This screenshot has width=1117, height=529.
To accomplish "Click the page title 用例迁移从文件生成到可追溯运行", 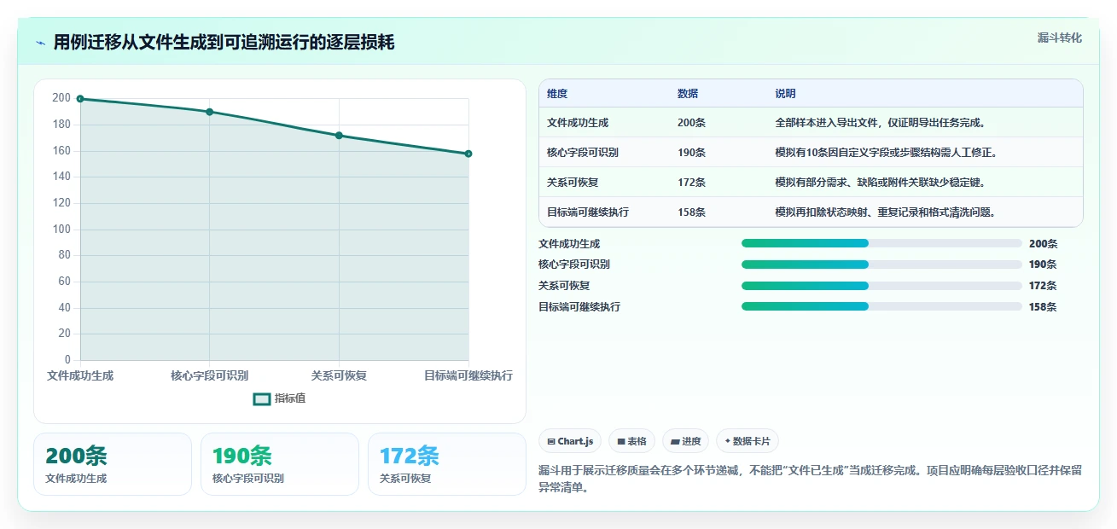I will coord(224,43).
